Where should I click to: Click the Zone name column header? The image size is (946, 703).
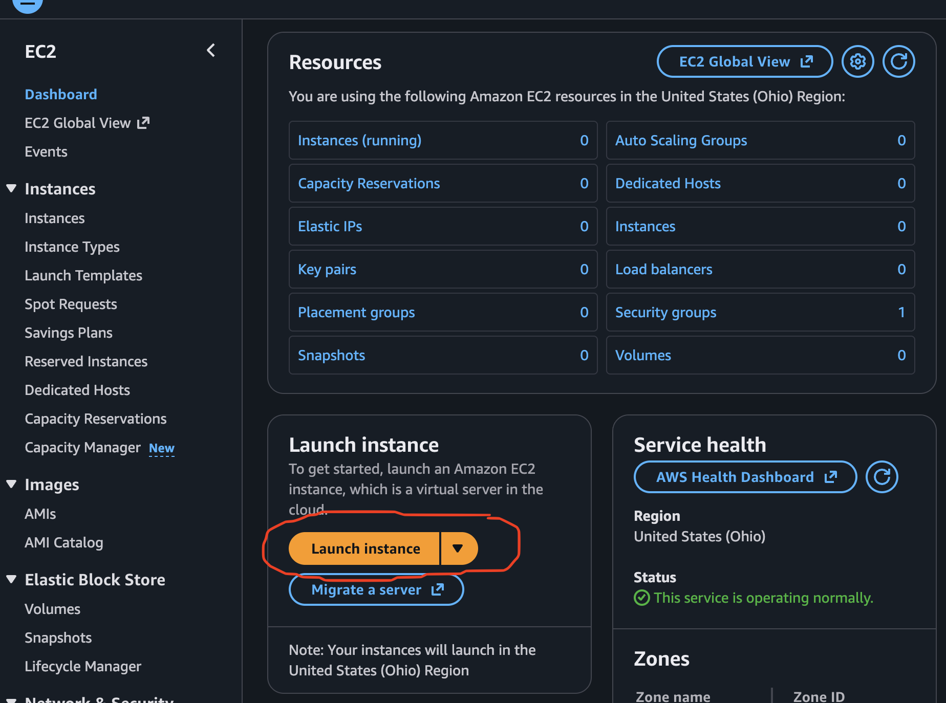click(x=673, y=696)
